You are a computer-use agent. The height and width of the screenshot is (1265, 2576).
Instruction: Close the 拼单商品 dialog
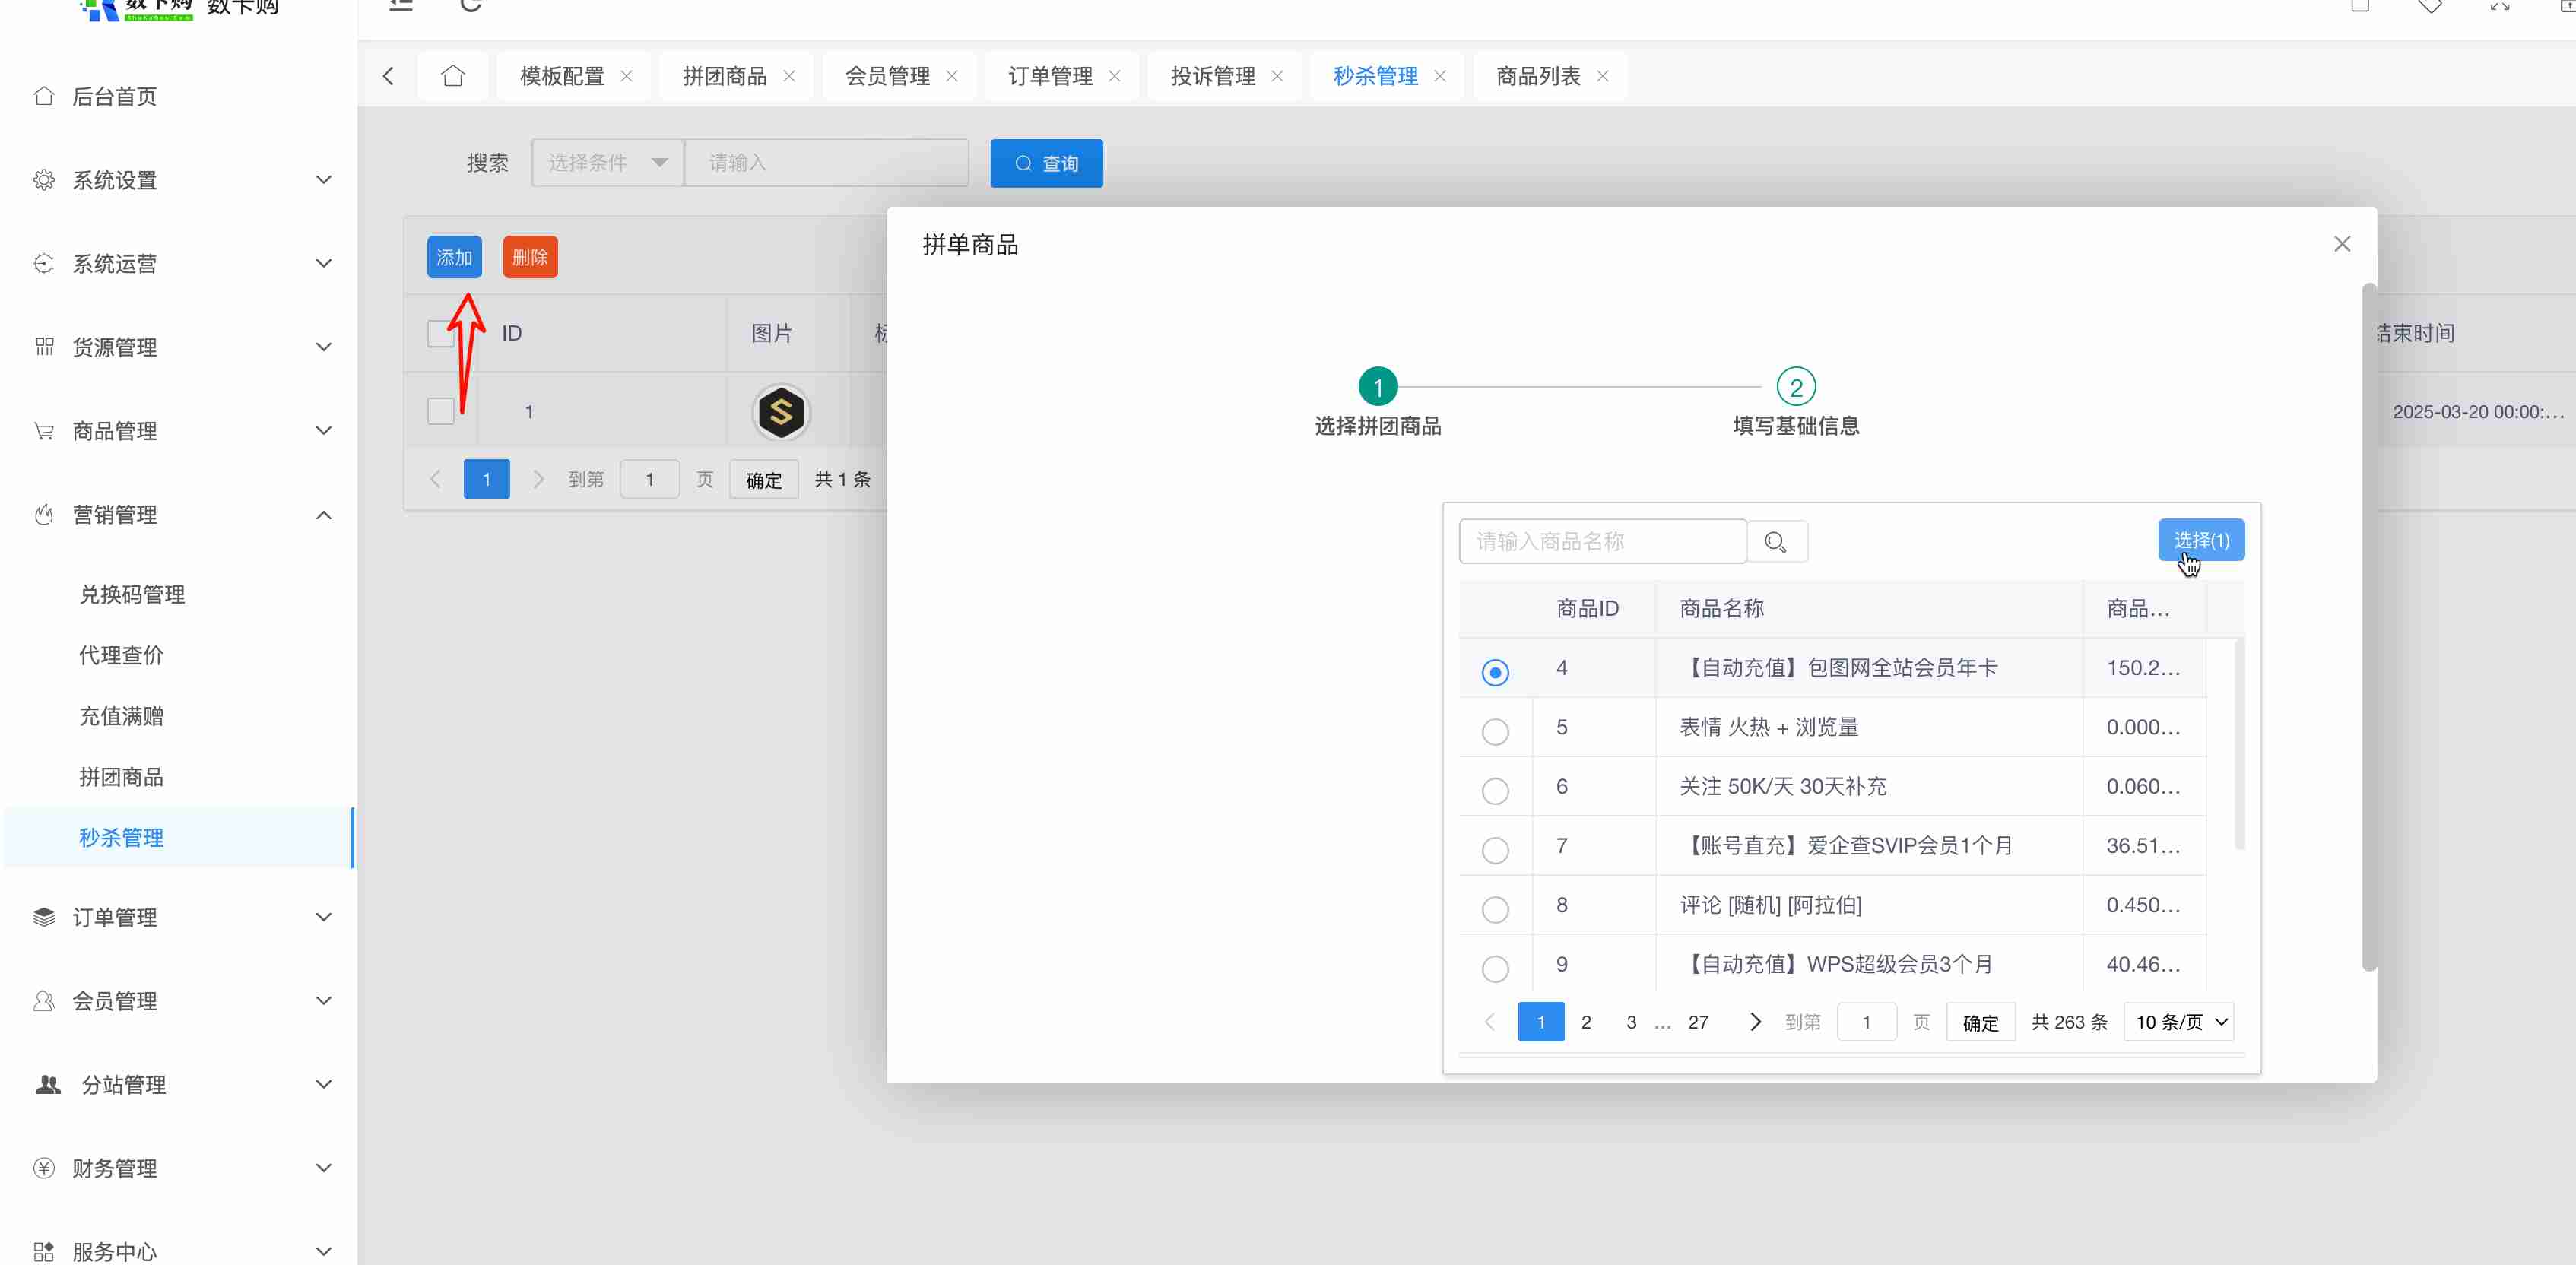click(x=2341, y=244)
